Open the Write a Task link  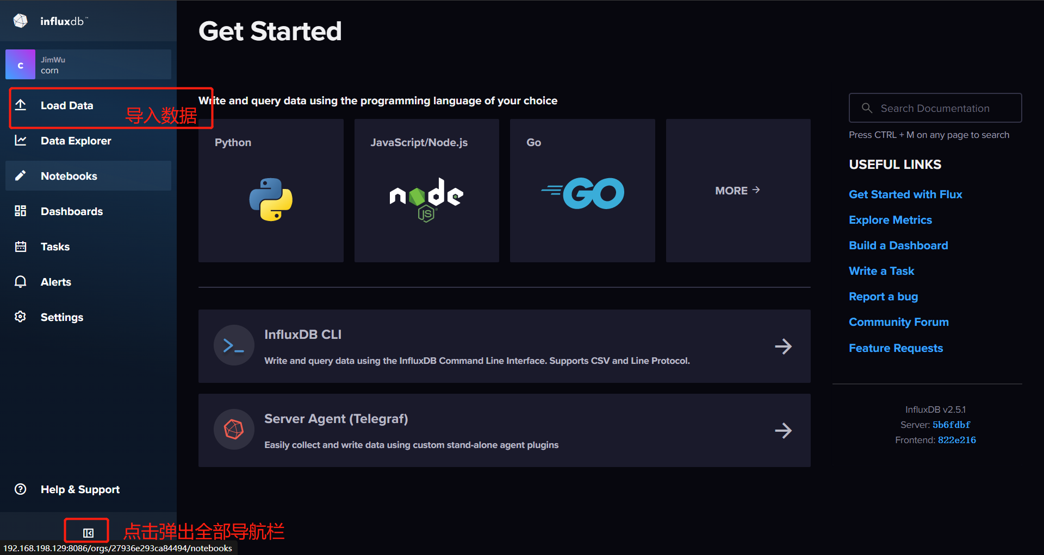coord(881,271)
